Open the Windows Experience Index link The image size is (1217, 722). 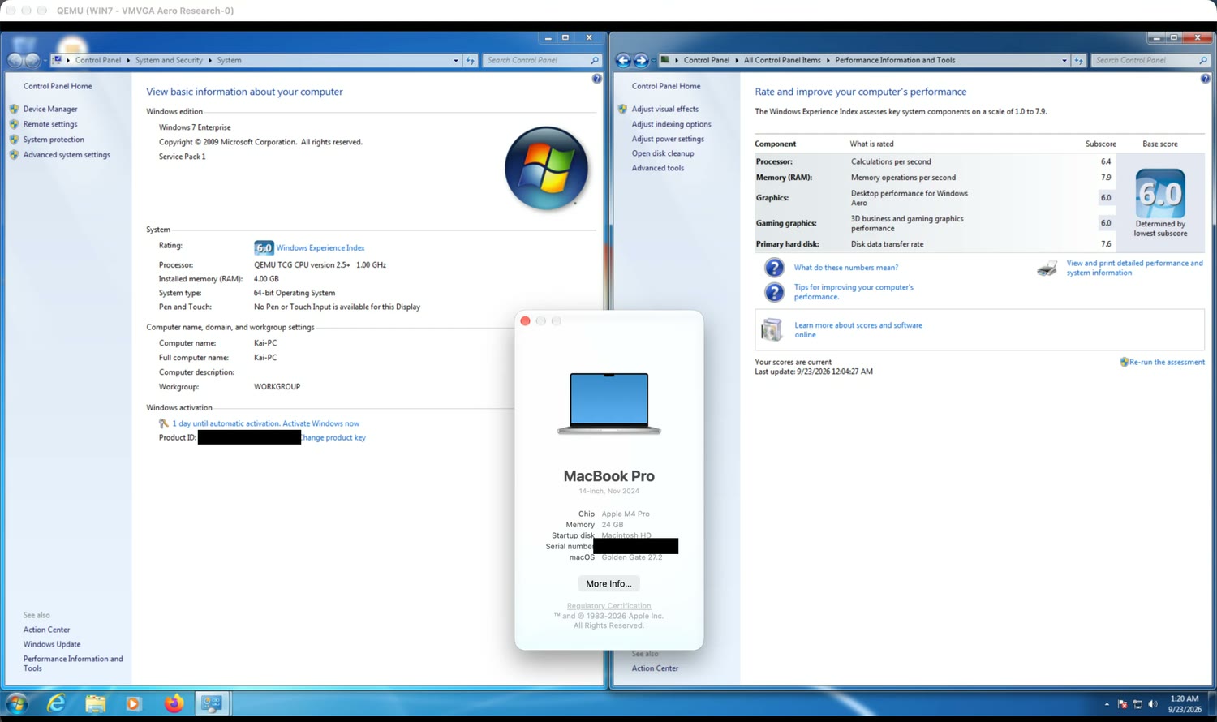(x=320, y=248)
